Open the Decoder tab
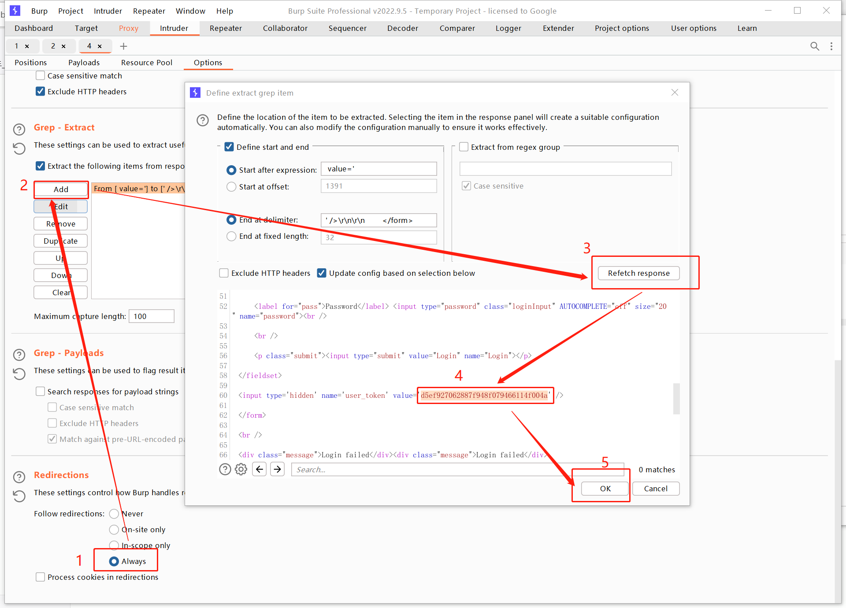 coord(403,28)
